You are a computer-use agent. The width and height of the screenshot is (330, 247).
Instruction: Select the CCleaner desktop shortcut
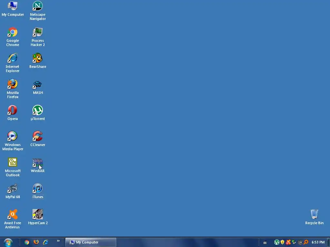pyautogui.click(x=38, y=139)
